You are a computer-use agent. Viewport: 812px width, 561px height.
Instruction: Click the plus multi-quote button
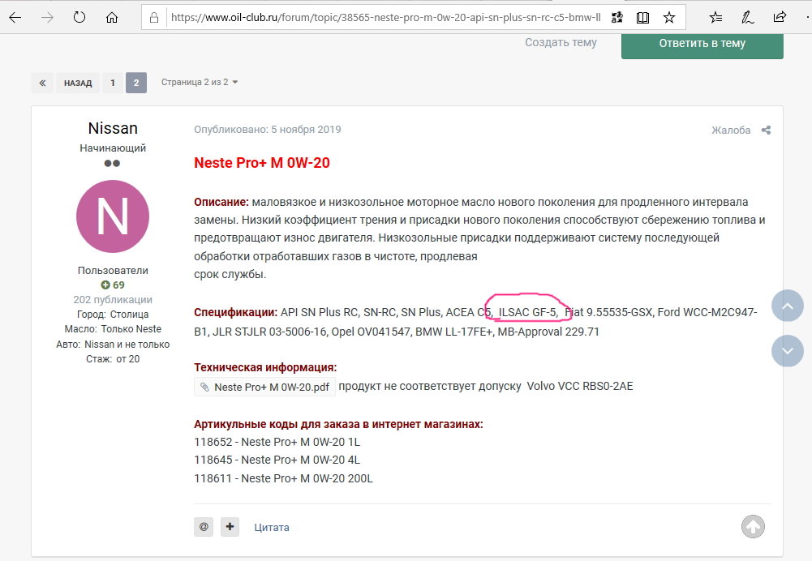(230, 527)
